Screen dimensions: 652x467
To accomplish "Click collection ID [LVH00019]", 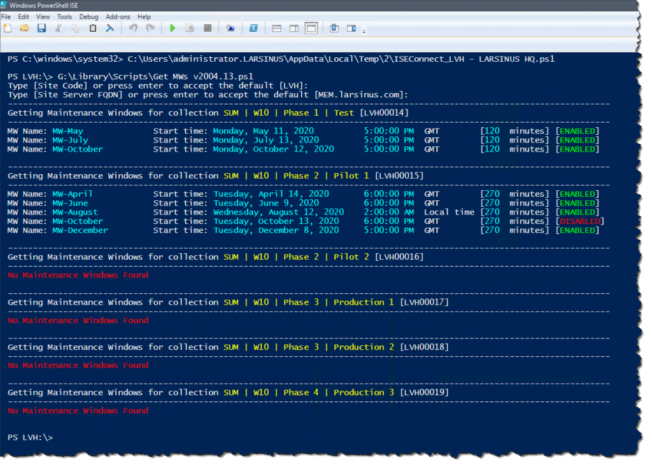I will 424,392.
